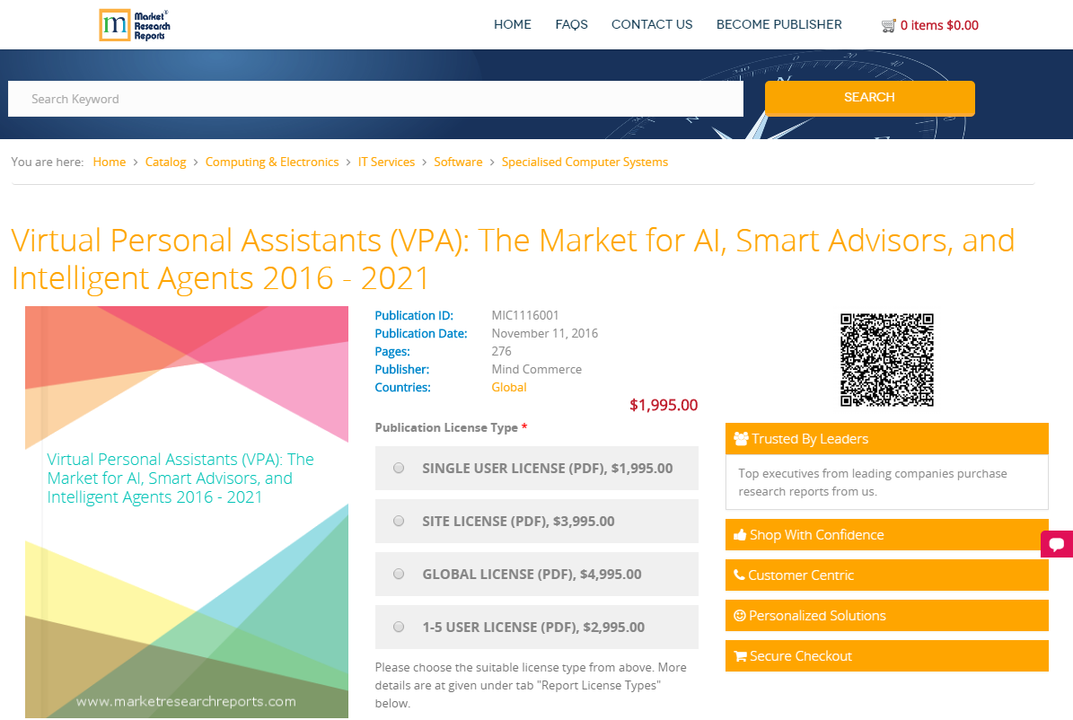Choose the 1-5 User License option
The image size is (1073, 720).
398,627
